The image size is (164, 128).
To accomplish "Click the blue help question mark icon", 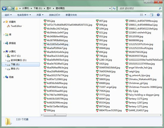I will tap(158, 15).
